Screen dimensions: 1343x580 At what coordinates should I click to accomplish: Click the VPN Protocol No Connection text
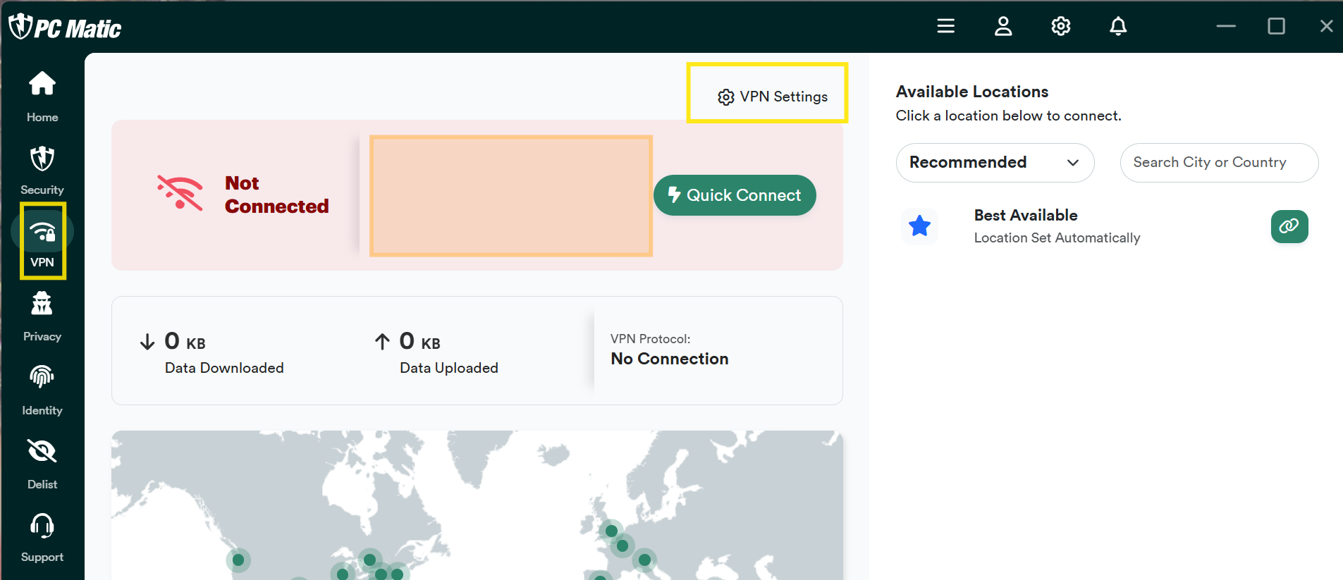click(x=670, y=359)
